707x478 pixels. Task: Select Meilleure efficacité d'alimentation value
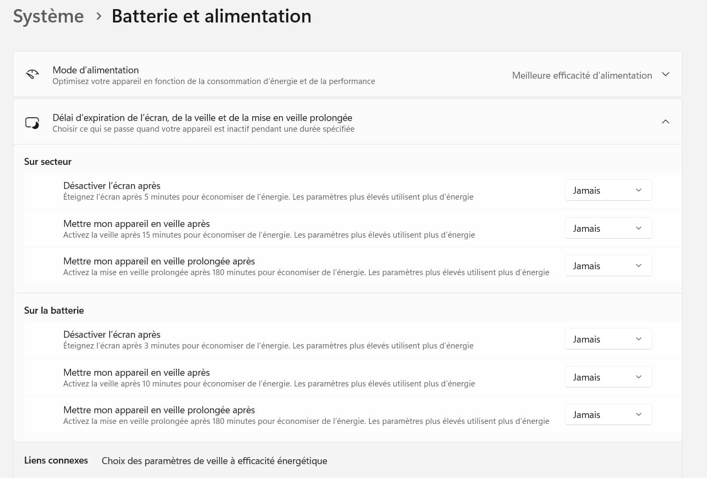point(582,75)
